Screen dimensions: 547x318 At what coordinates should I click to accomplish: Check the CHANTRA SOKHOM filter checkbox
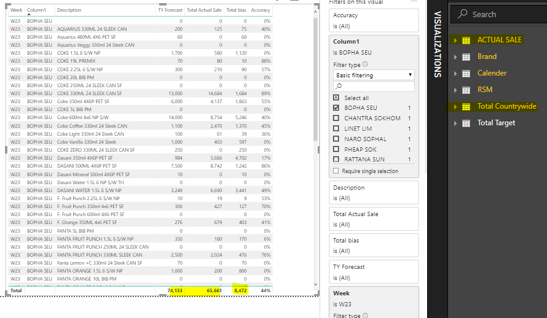336,118
